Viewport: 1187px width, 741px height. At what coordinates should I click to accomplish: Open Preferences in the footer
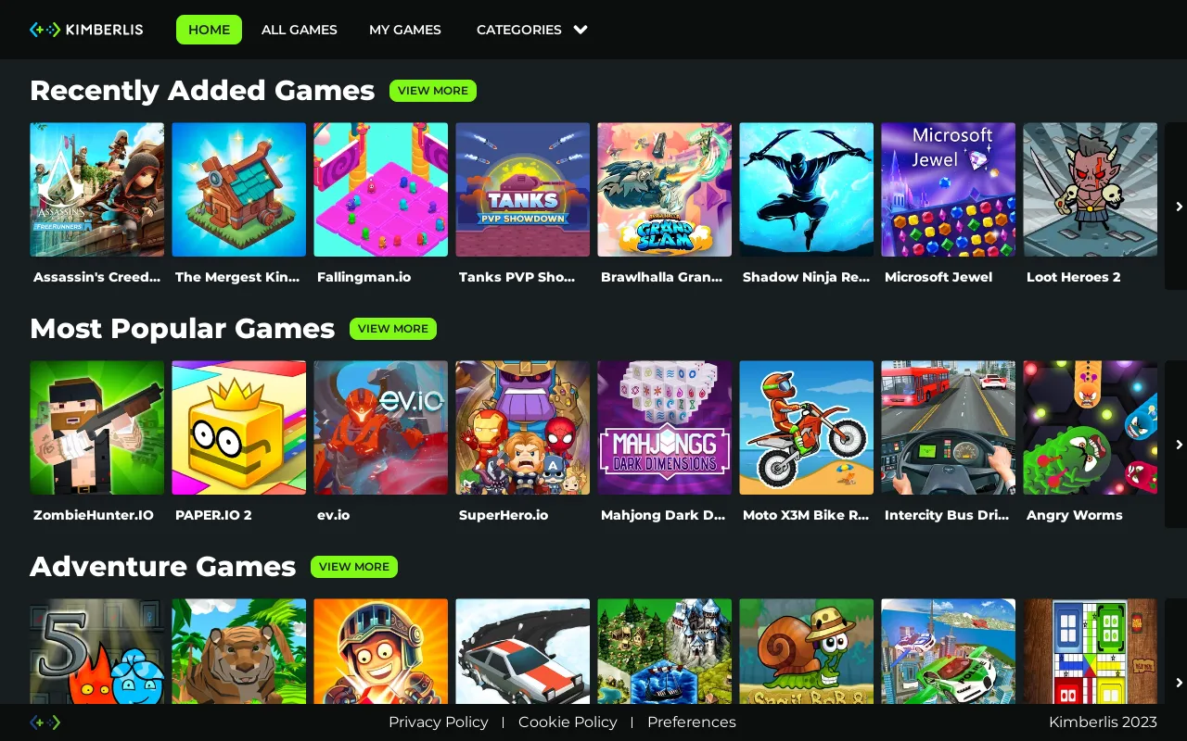click(x=692, y=722)
